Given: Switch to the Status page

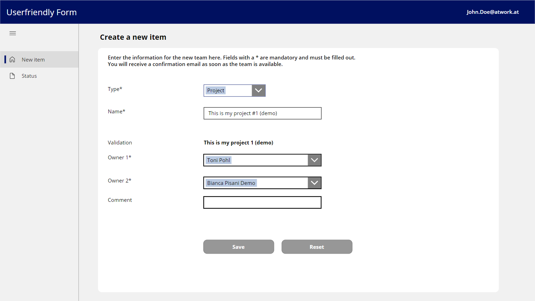Looking at the screenshot, I should [29, 76].
